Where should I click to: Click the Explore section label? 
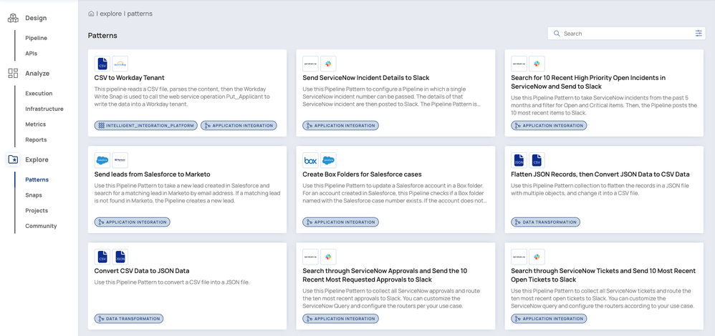point(37,160)
